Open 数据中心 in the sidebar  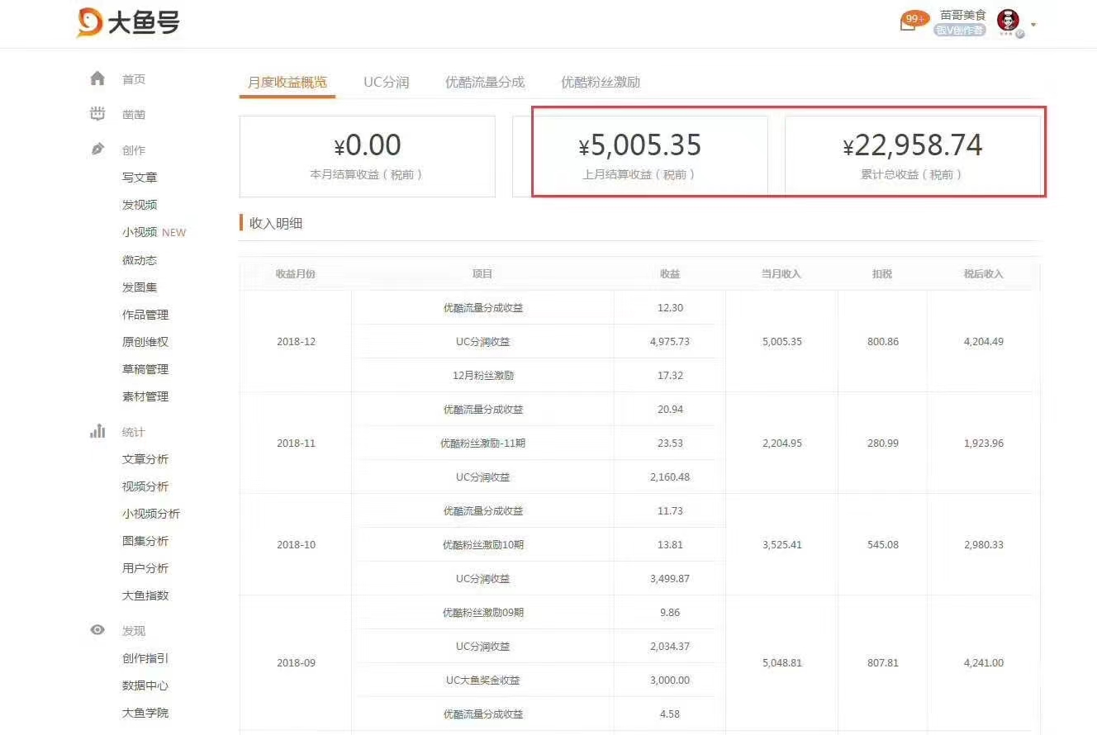point(145,685)
